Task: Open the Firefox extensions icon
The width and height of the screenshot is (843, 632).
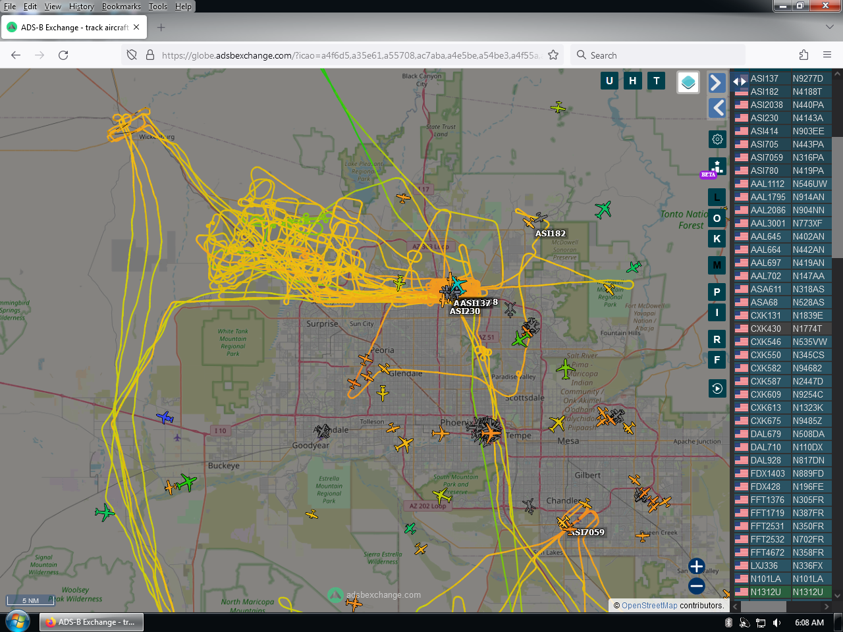Action: click(x=803, y=55)
